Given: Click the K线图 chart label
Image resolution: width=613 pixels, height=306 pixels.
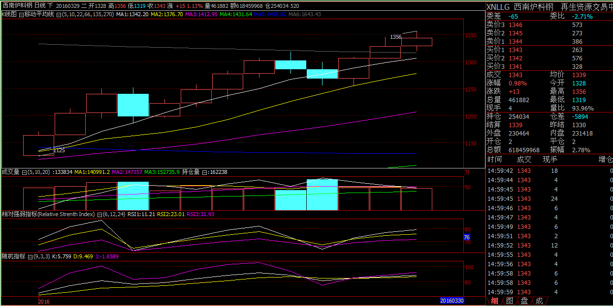Looking at the screenshot, I should (9, 15).
